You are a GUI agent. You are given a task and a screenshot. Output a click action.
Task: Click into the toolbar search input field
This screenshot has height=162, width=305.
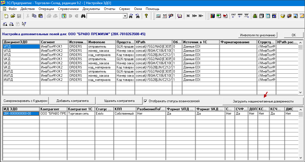tap(105, 16)
